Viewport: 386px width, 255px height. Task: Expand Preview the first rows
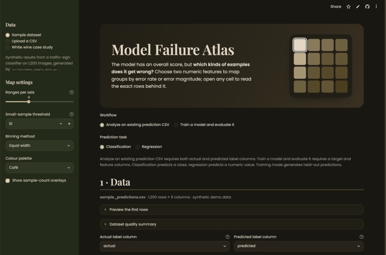click(x=232, y=210)
